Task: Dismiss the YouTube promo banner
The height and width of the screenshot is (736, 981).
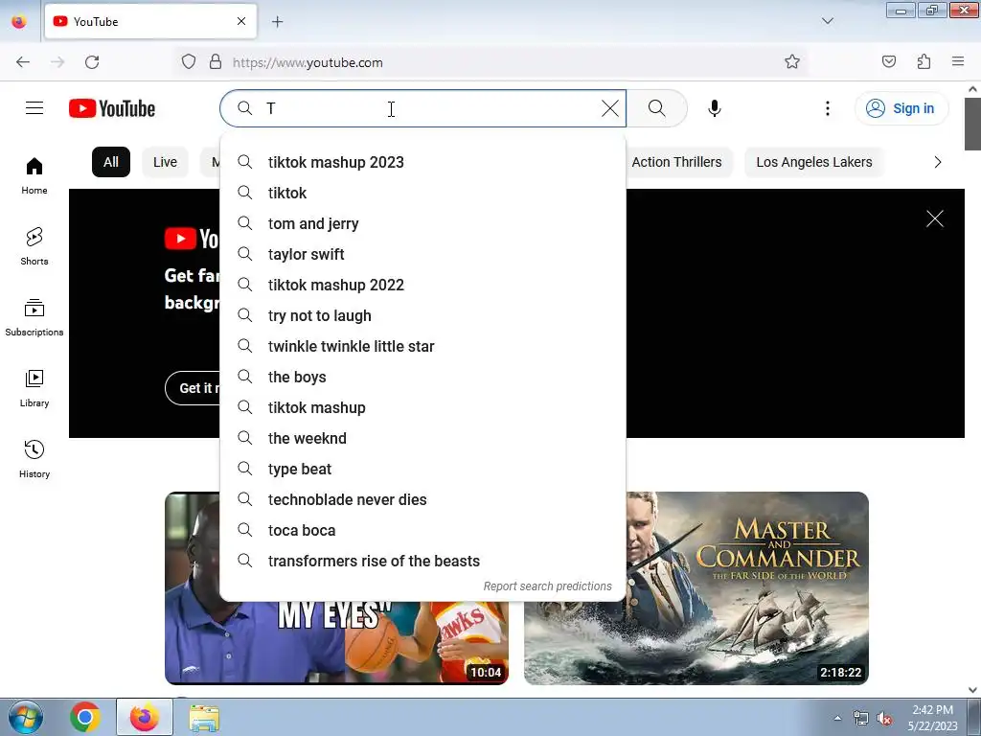Action: coord(935,218)
